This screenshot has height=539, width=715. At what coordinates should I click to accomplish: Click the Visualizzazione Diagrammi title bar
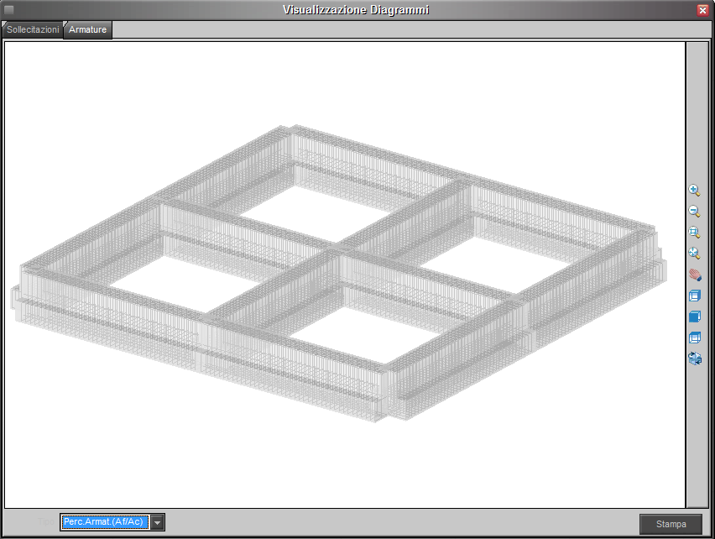[x=357, y=10]
